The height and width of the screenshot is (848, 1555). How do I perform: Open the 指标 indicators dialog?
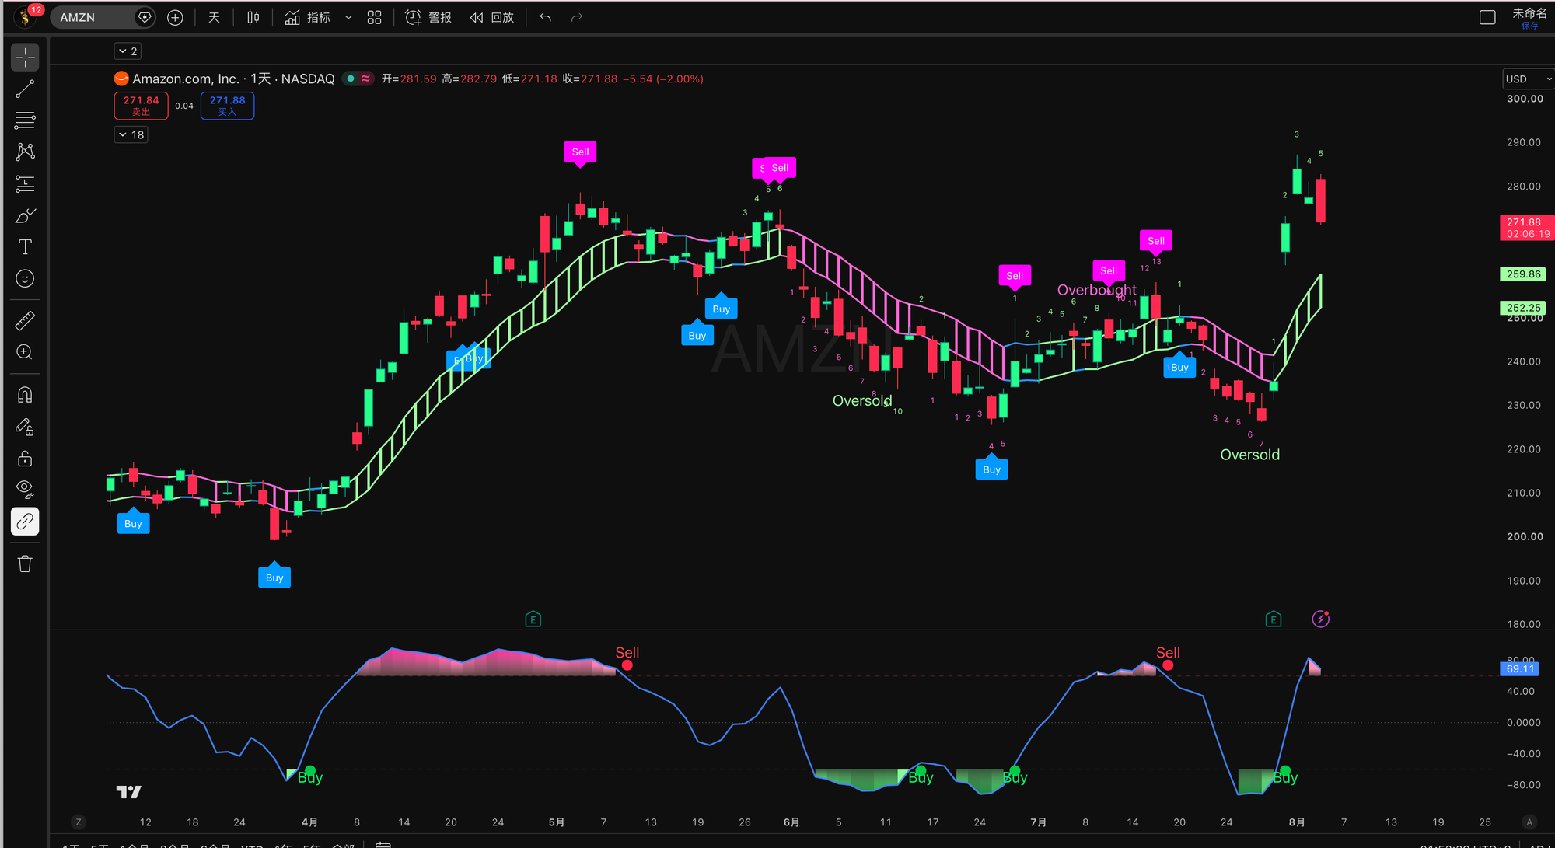point(308,17)
